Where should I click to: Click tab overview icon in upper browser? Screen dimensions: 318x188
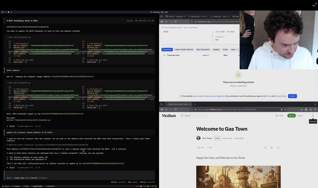pos(162,16)
